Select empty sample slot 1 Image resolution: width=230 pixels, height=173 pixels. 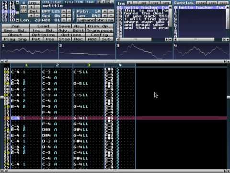tap(200, 11)
